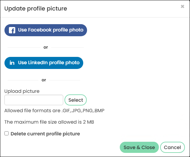Tick the Delete current profile picture checkbox
Viewport: 190px width, 157px height.
[7, 133]
